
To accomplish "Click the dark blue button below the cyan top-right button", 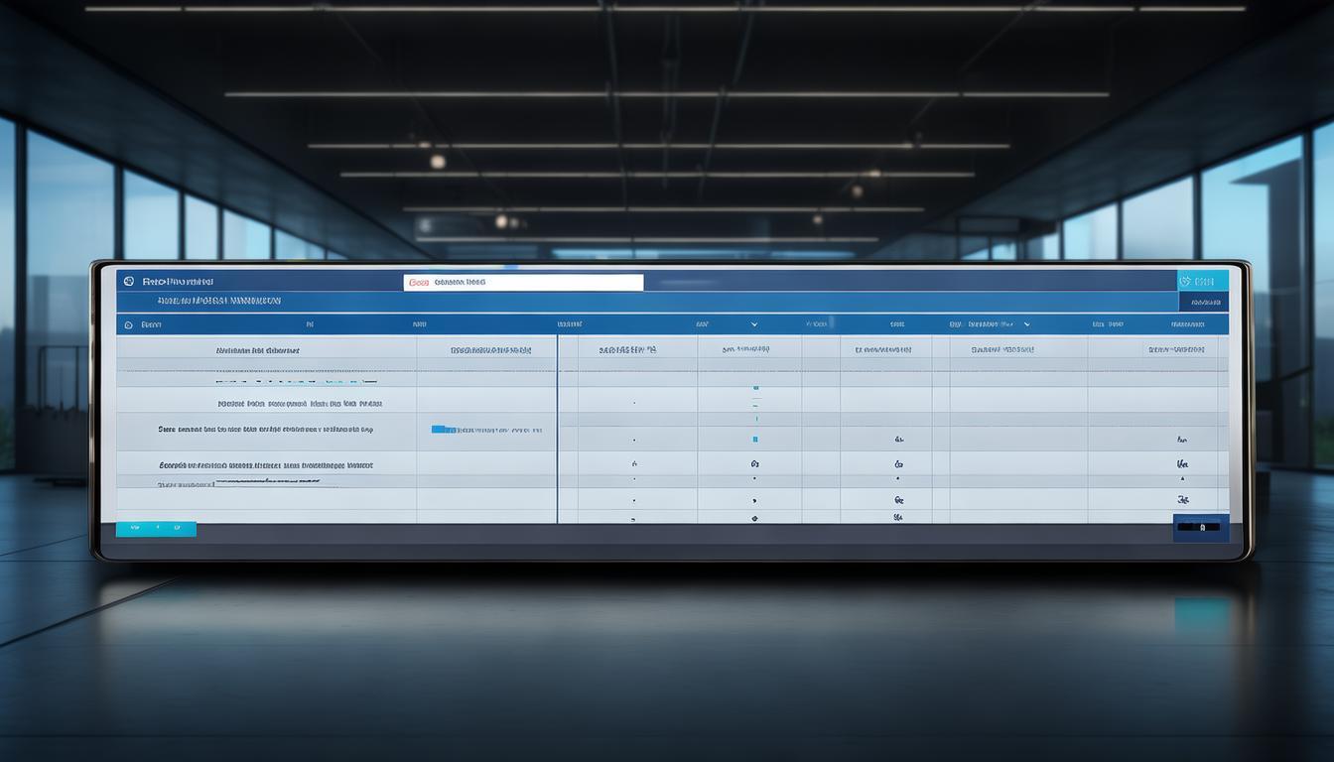I will tap(1203, 302).
